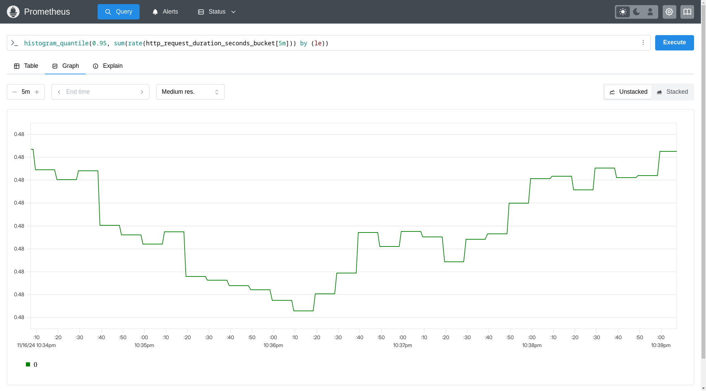The image size is (706, 391).
Task: Click the query prompt terminal icon
Action: click(x=14, y=43)
